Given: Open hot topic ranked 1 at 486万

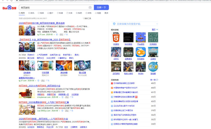Looking at the screenshot, I should click(x=124, y=83).
